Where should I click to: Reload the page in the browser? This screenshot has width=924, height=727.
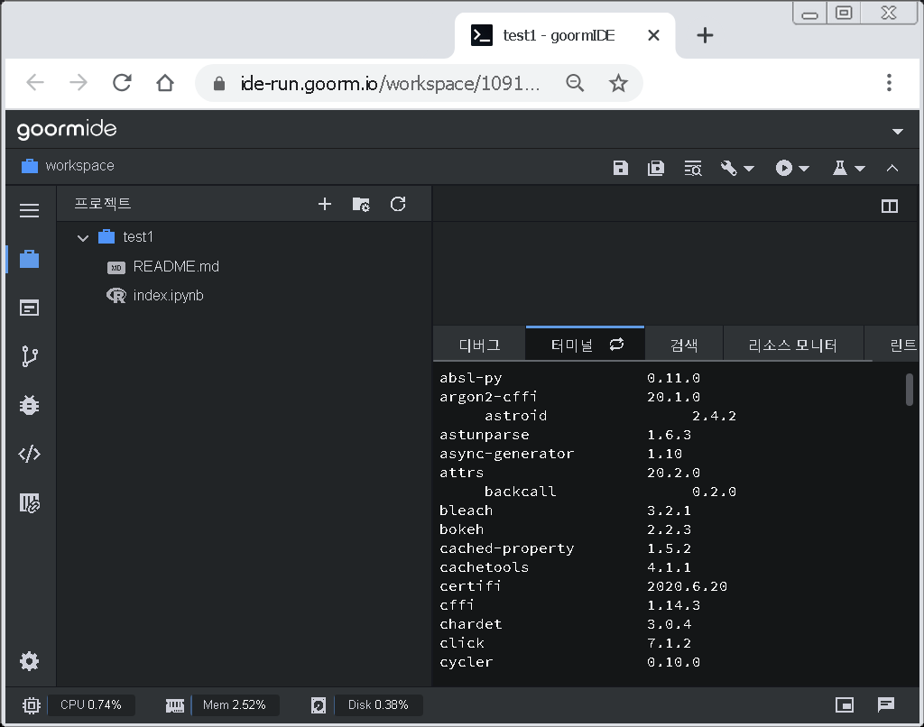click(122, 82)
